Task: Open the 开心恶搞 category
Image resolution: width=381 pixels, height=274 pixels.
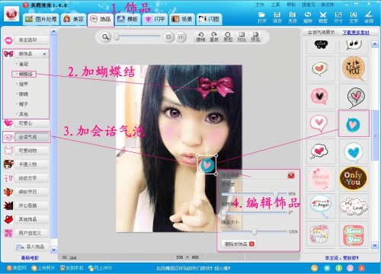Action: tap(26, 205)
